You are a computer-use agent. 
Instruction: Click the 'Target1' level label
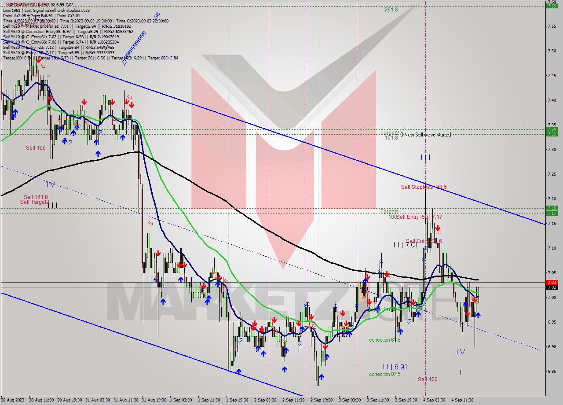pos(389,212)
